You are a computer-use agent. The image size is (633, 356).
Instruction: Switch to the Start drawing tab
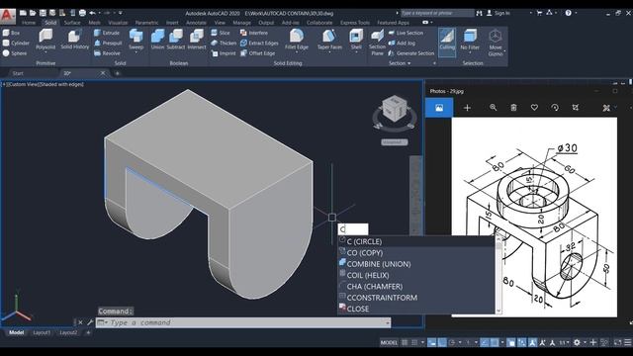18,73
